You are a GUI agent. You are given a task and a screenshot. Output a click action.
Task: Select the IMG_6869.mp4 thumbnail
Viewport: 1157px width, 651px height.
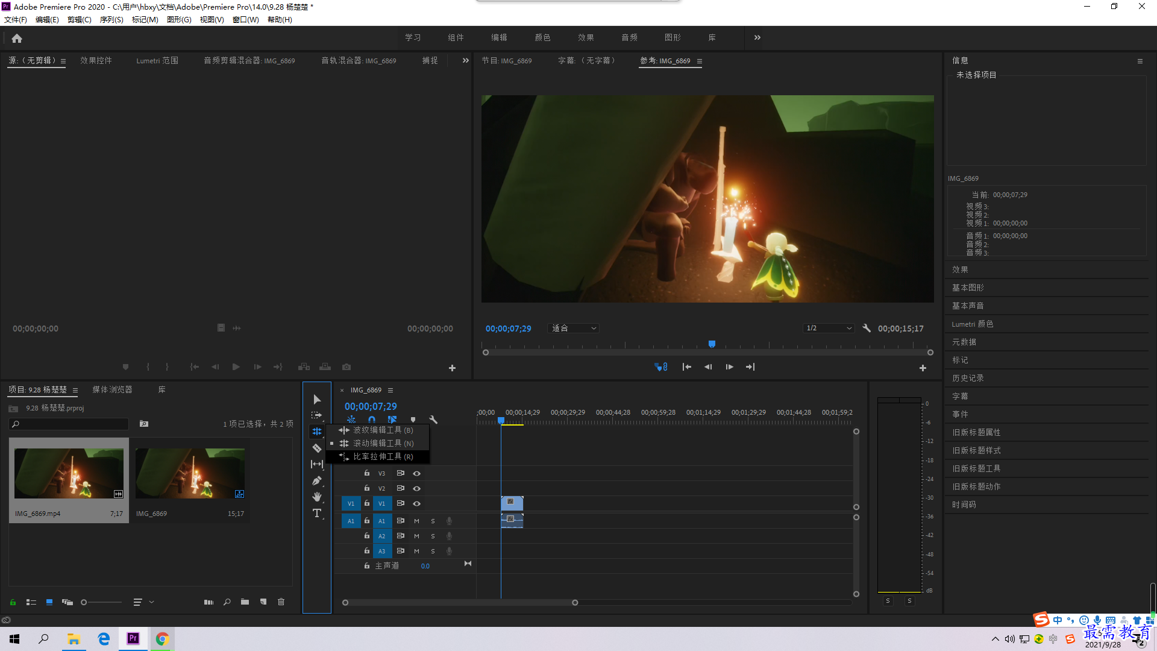click(x=69, y=474)
